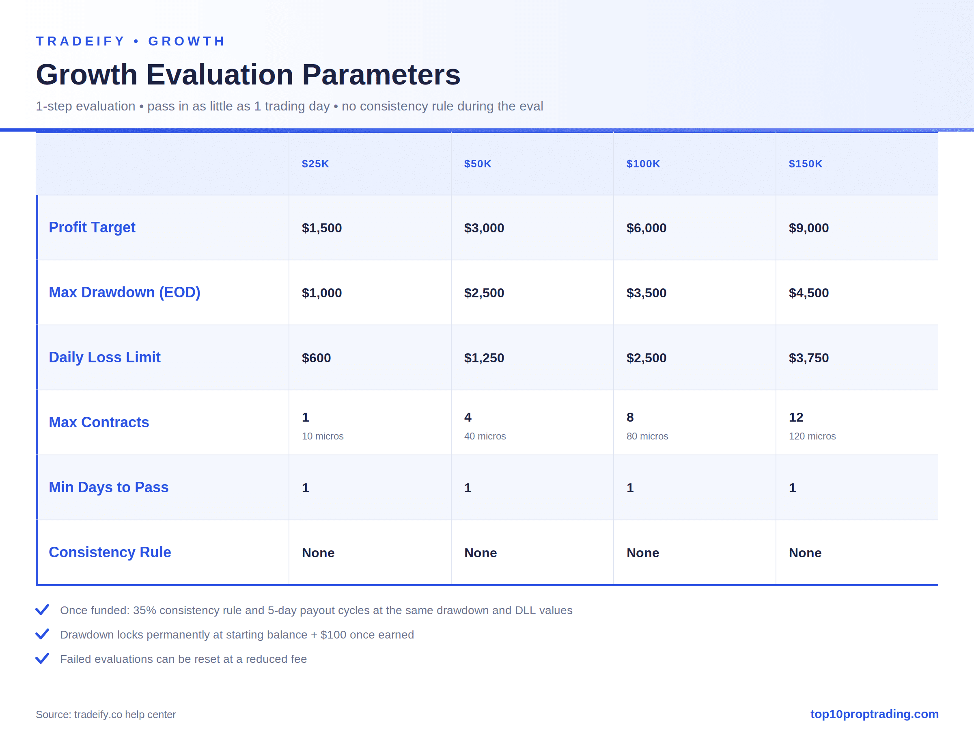Click the 'Max Contracts' row label
This screenshot has height=736, width=974.
99,422
